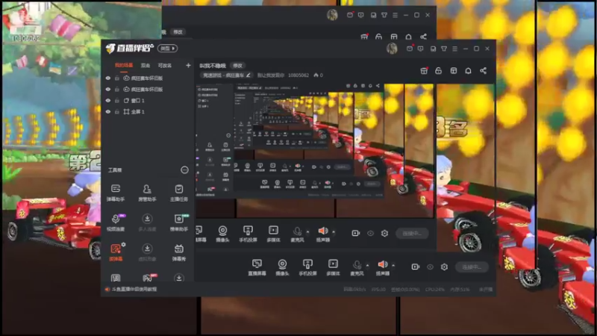Open skin shirt icon in front window titlebar

click(444, 49)
